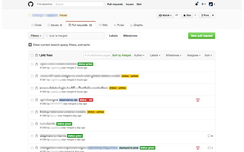Click the Star button
Screen dimensions: 244x152
coord(187,15)
